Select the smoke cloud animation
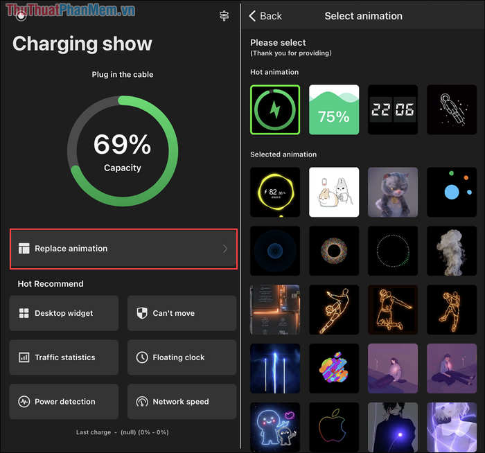This screenshot has width=485, height=453. point(451,251)
